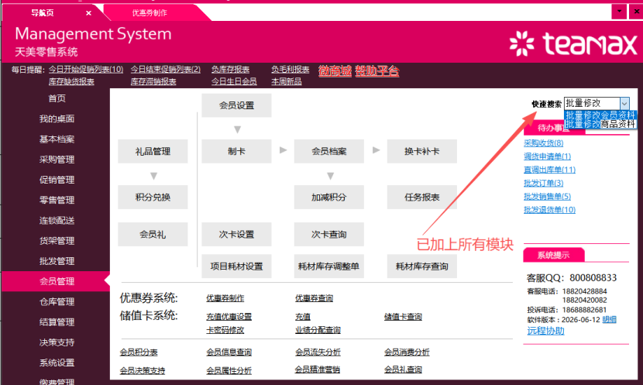Open the 采购收货(8) to-do link

point(543,143)
